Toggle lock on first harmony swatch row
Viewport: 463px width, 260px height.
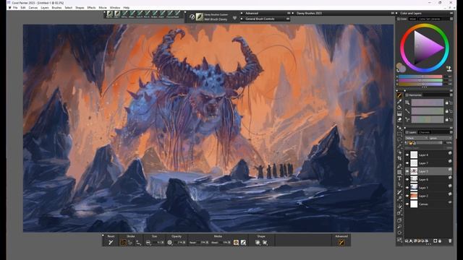click(447, 103)
